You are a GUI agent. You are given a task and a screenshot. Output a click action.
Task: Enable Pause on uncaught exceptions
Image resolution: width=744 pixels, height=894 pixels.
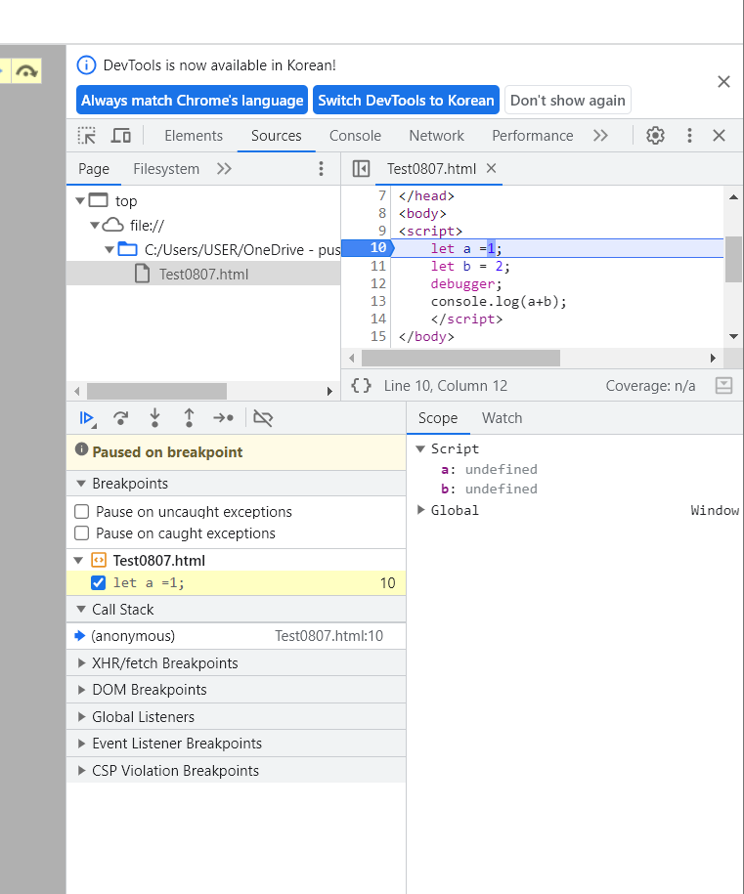[x=81, y=511]
